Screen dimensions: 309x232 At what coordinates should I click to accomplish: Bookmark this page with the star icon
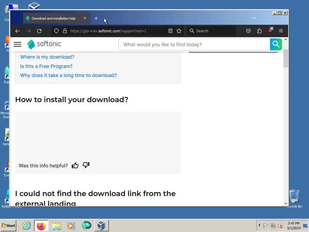[179, 31]
